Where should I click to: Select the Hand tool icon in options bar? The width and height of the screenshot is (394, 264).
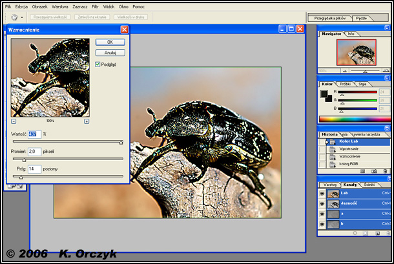tap(14, 17)
